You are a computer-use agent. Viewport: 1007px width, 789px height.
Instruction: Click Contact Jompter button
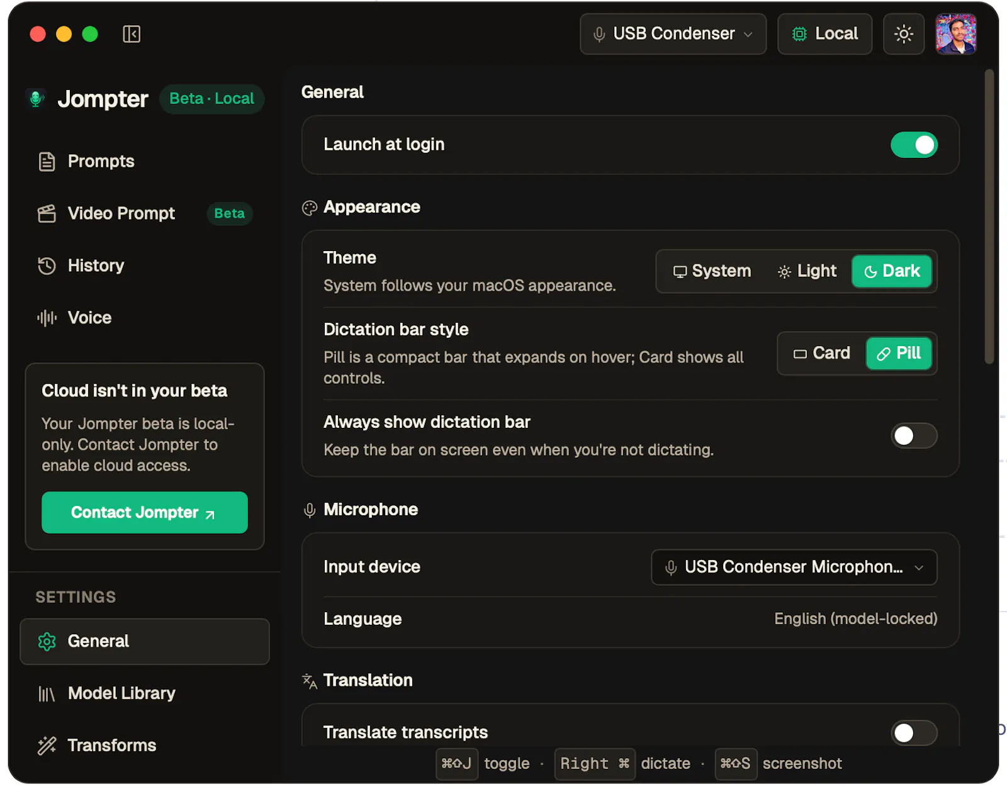pyautogui.click(x=145, y=513)
